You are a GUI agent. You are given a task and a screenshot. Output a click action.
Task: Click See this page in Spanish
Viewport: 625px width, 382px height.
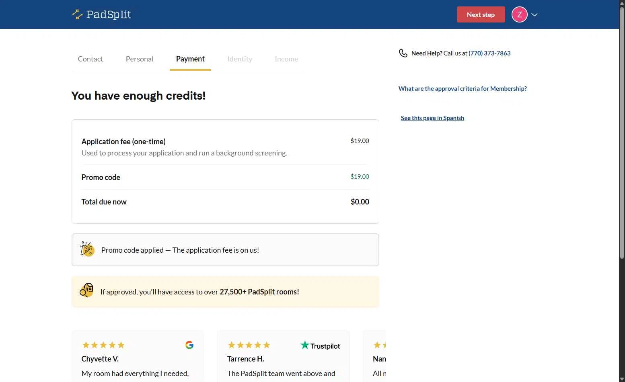432,118
